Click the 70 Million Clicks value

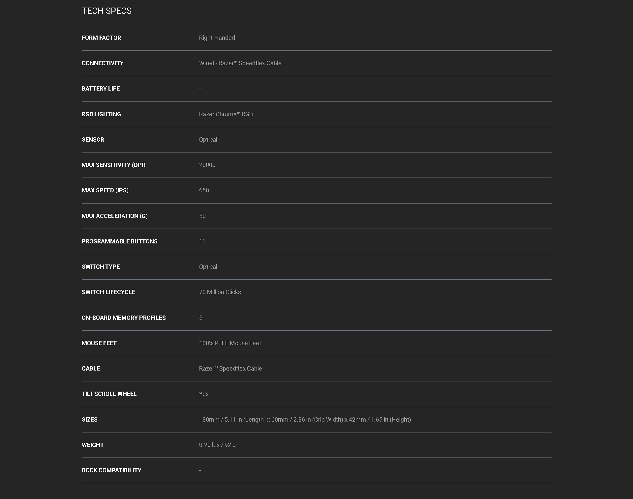point(220,292)
